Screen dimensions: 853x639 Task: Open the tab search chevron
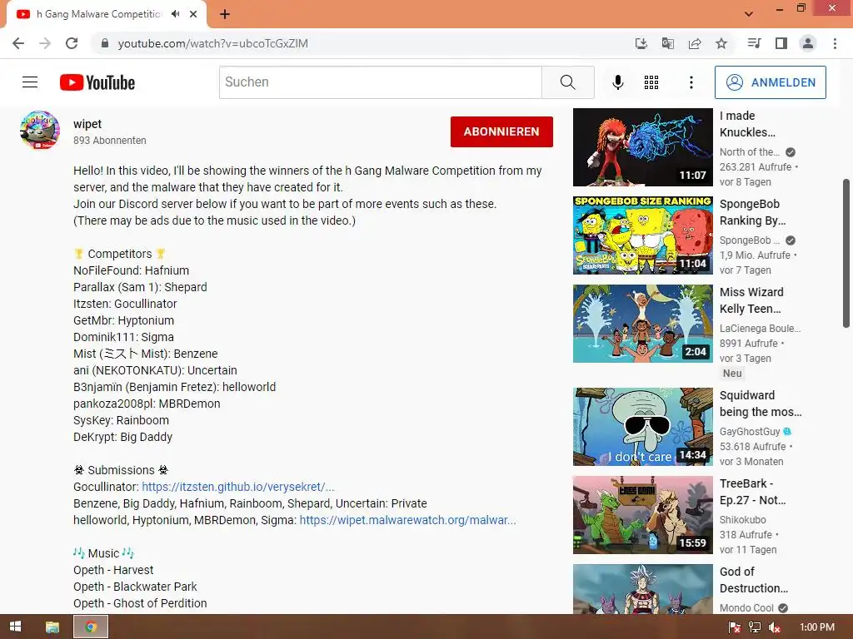click(749, 14)
